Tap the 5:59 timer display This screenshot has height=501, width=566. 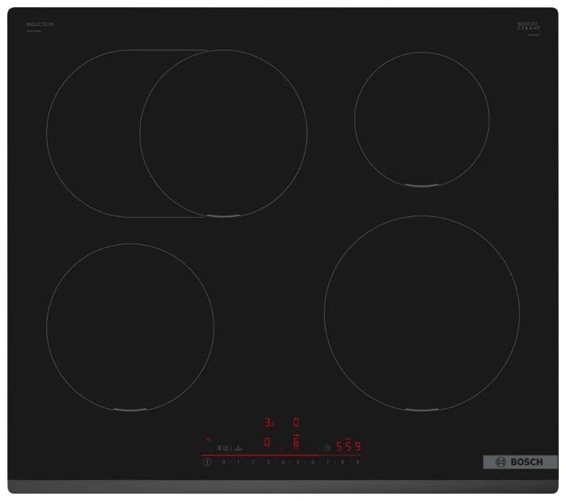[349, 446]
